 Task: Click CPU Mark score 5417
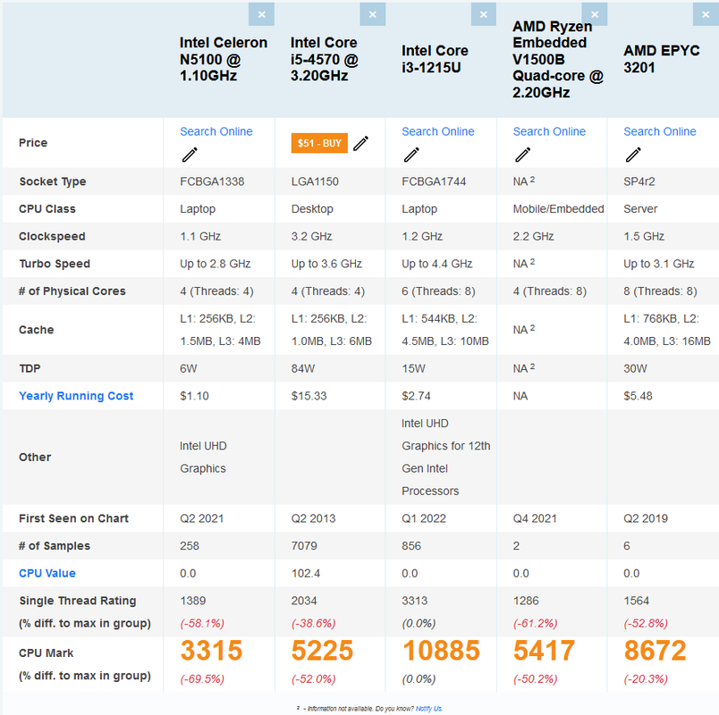(544, 651)
